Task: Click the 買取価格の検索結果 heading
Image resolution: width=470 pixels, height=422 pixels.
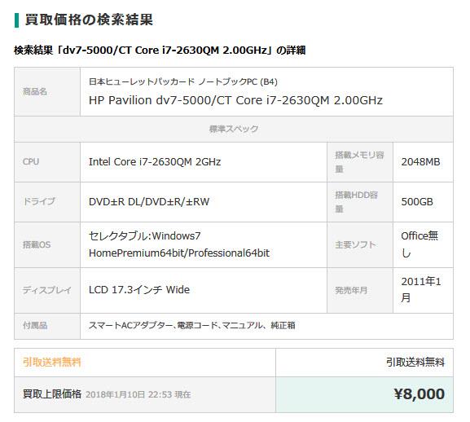Action: (x=89, y=20)
